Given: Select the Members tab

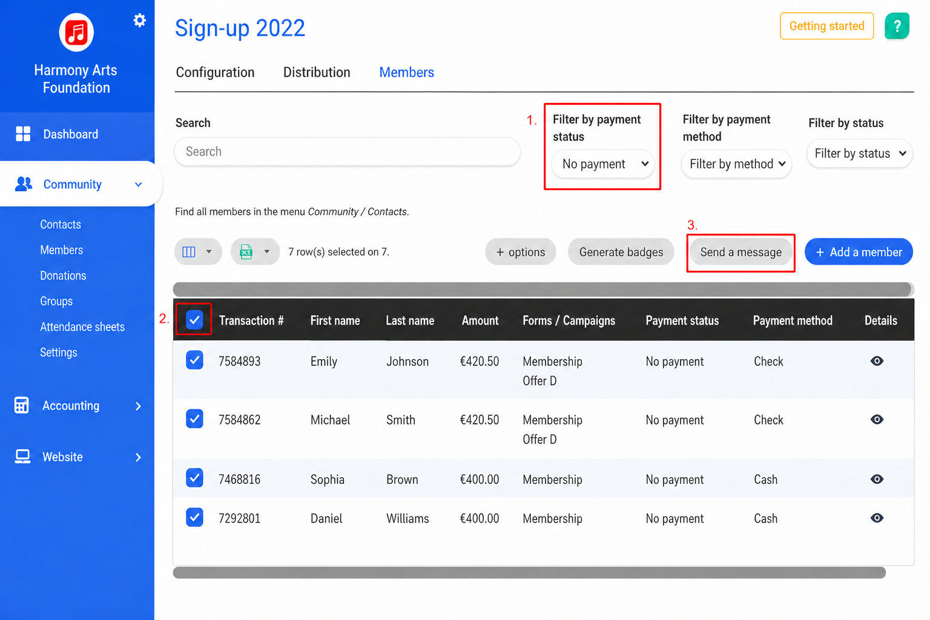Looking at the screenshot, I should pyautogui.click(x=406, y=73).
